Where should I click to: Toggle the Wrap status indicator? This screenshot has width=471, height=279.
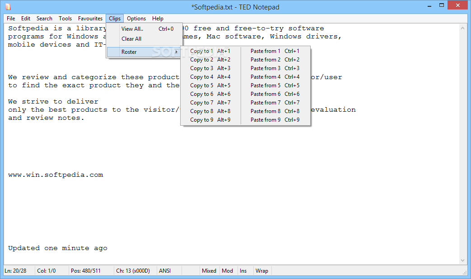point(261,270)
